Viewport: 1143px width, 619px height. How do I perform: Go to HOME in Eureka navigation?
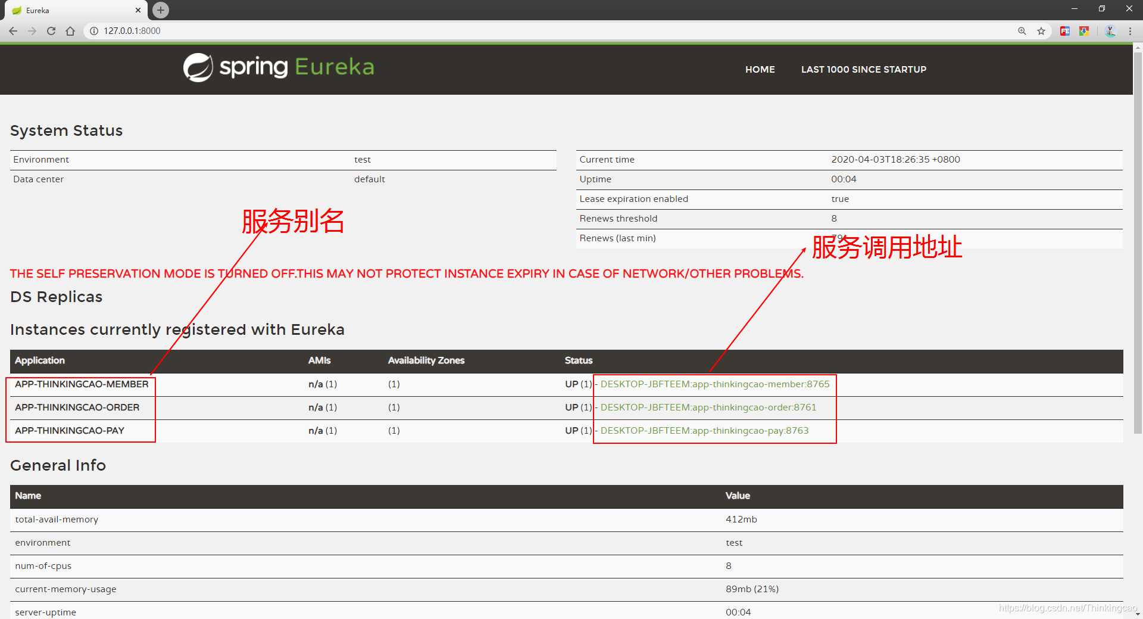click(760, 69)
